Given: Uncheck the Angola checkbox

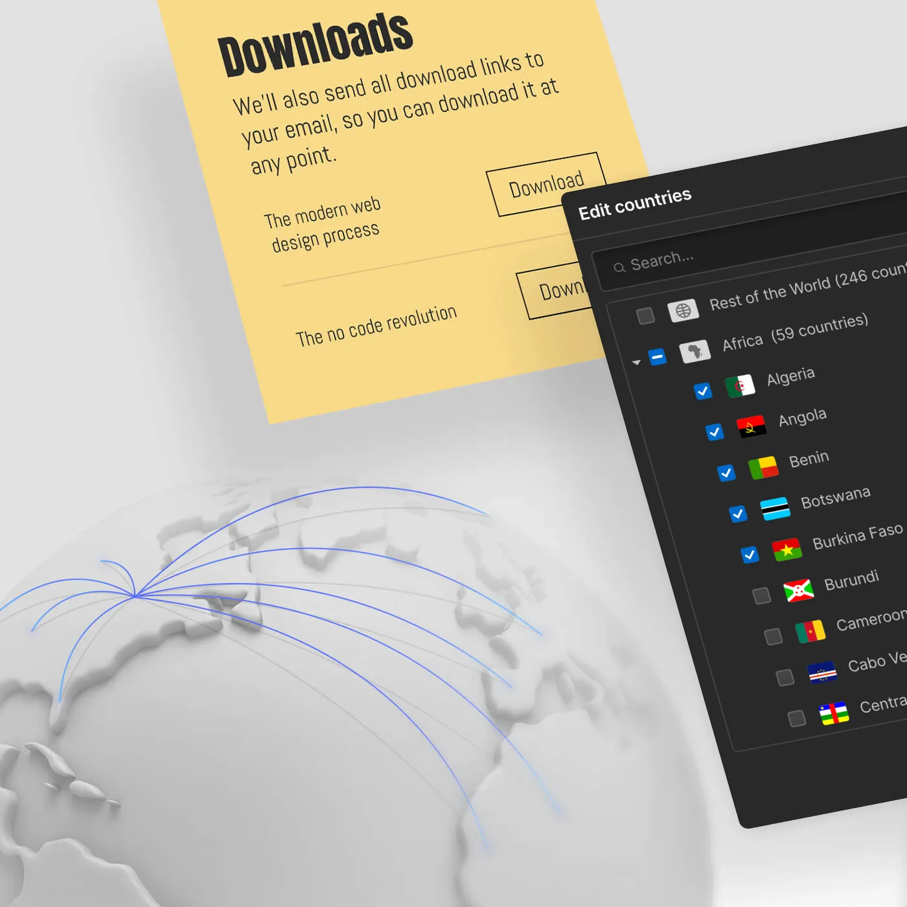Looking at the screenshot, I should 714,431.
